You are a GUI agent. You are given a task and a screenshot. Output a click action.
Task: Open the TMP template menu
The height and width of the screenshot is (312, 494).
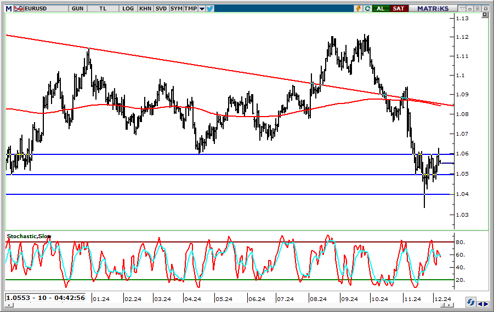click(x=190, y=8)
